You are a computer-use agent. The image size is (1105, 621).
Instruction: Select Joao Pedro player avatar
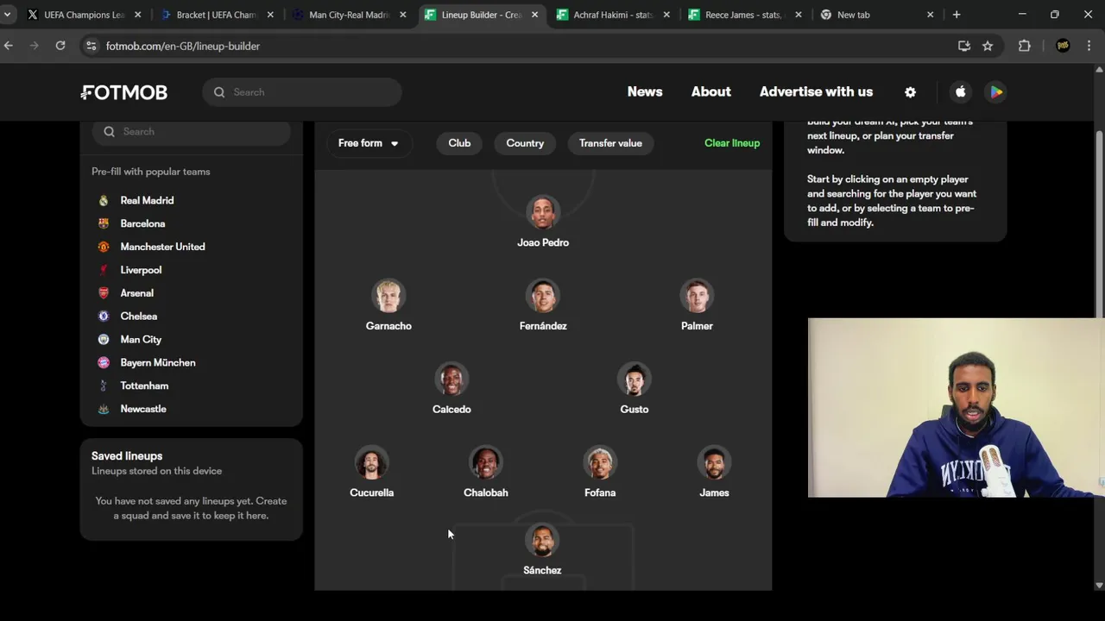coord(543,212)
